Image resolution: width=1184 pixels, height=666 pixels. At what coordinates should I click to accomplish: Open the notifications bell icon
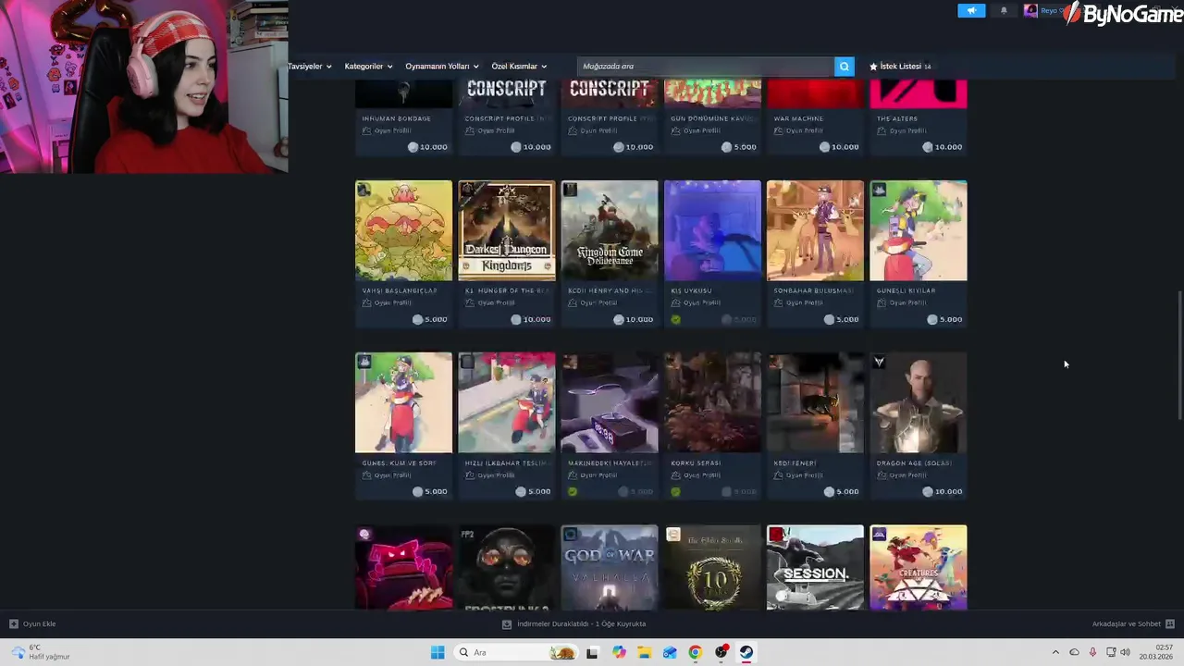tap(1004, 11)
